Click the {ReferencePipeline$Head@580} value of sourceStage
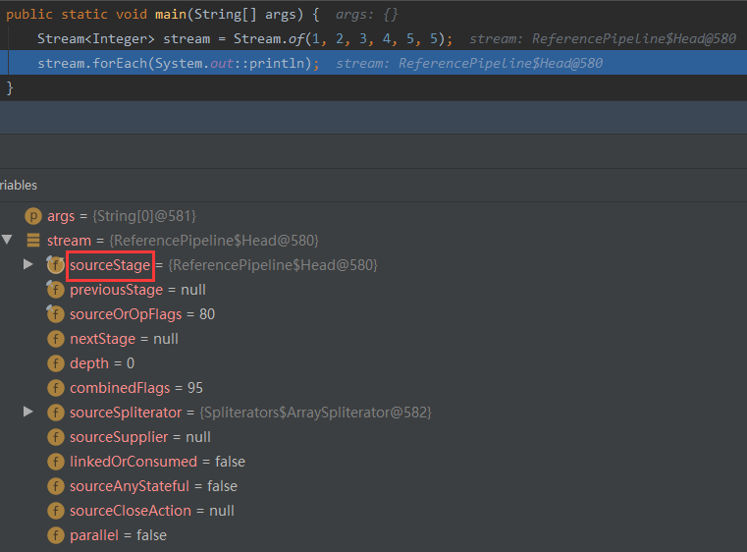The image size is (747, 552). tap(273, 265)
